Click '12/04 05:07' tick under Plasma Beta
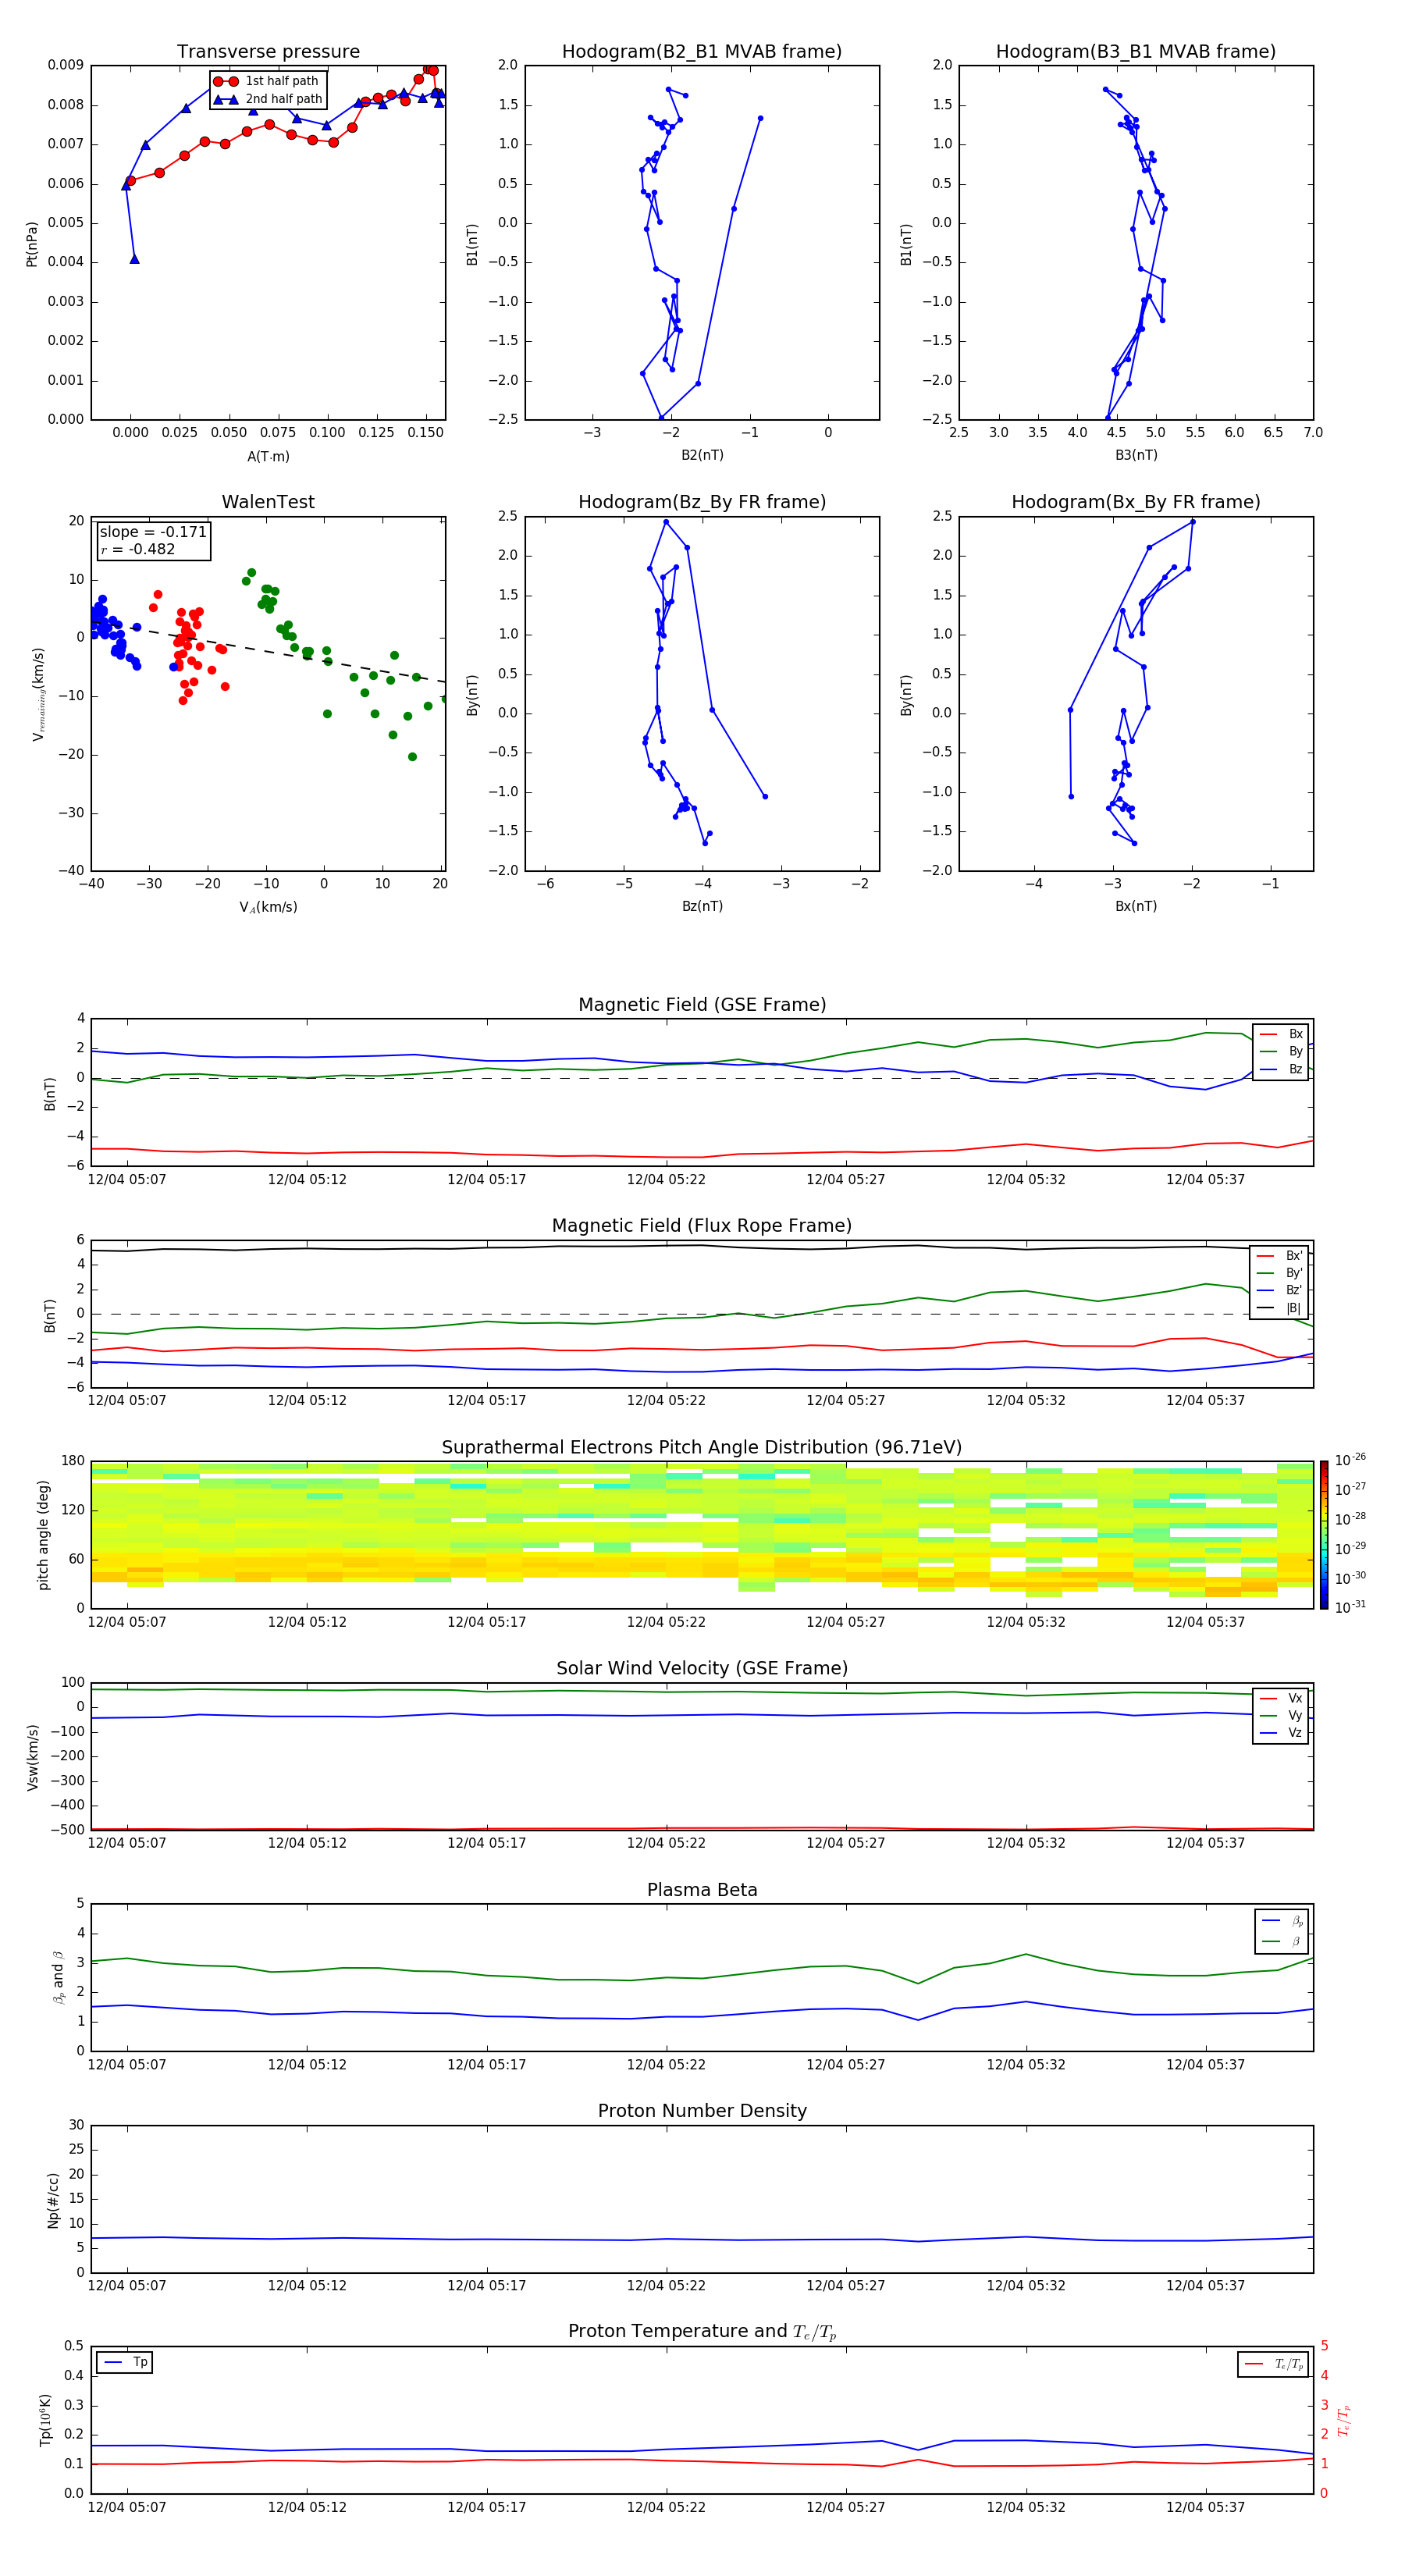The height and width of the screenshot is (2576, 1405). tap(127, 2064)
